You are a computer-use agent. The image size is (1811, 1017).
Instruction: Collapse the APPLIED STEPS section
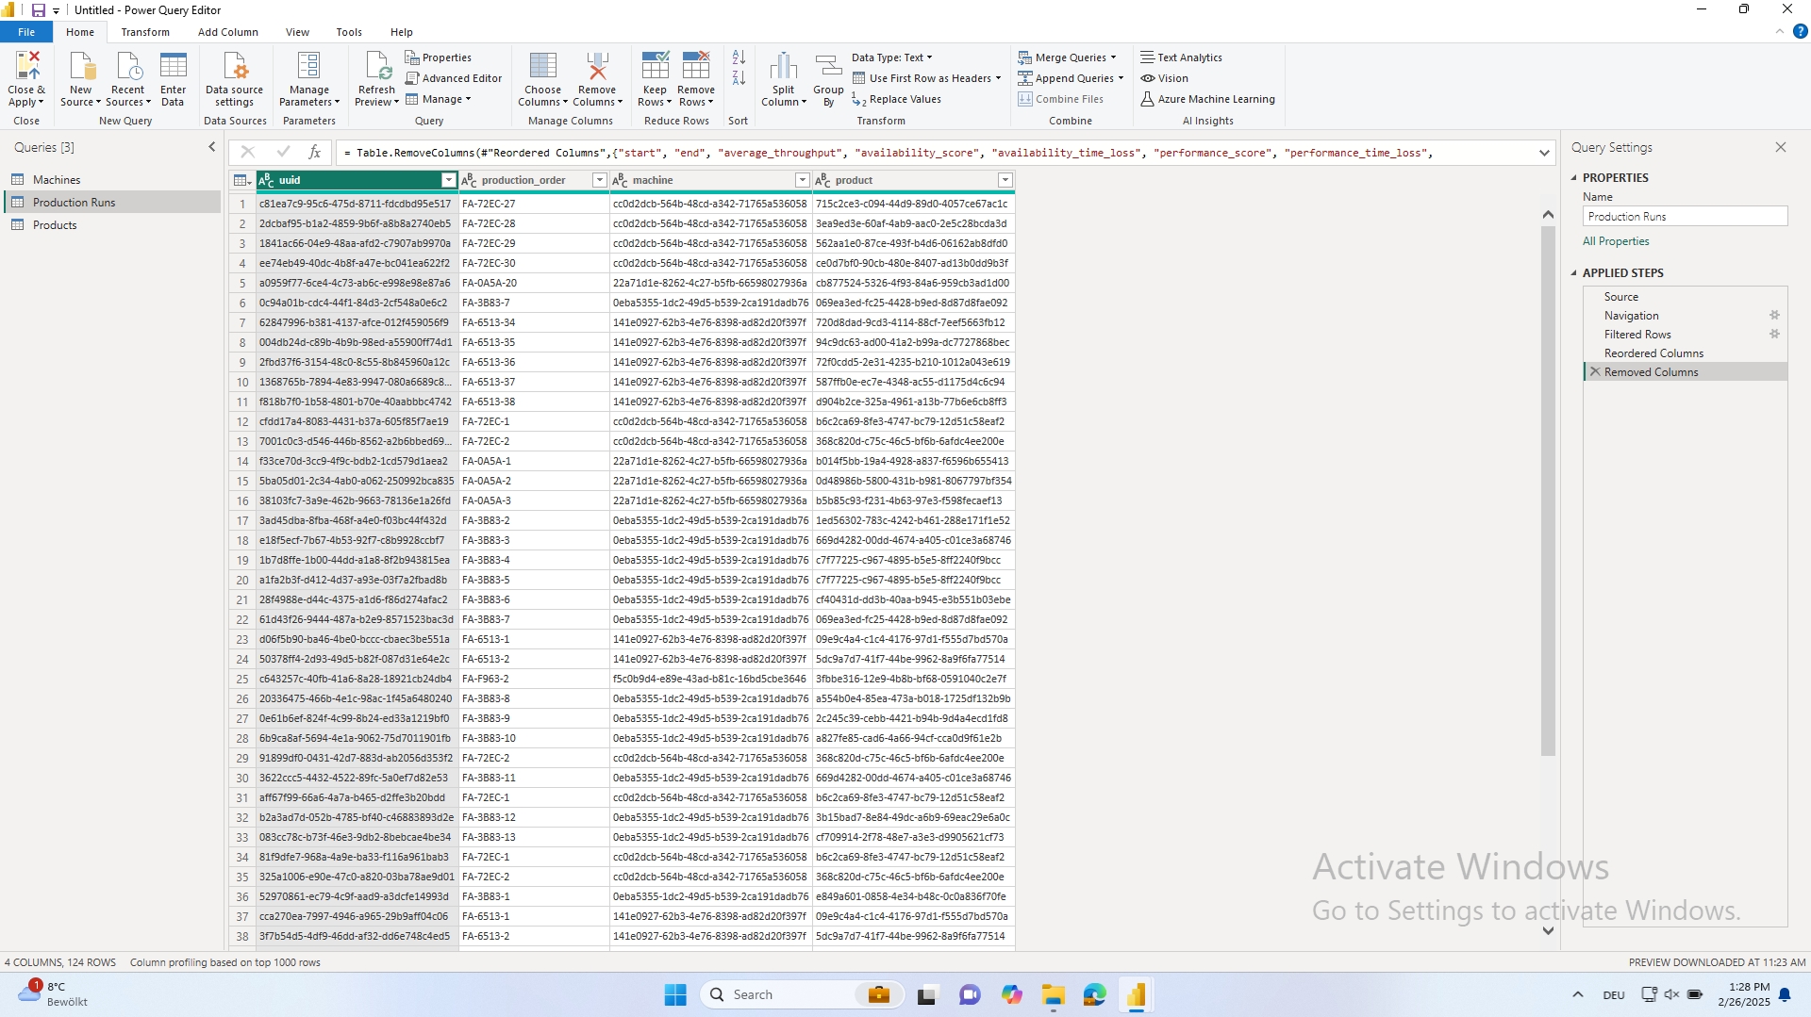click(1573, 272)
